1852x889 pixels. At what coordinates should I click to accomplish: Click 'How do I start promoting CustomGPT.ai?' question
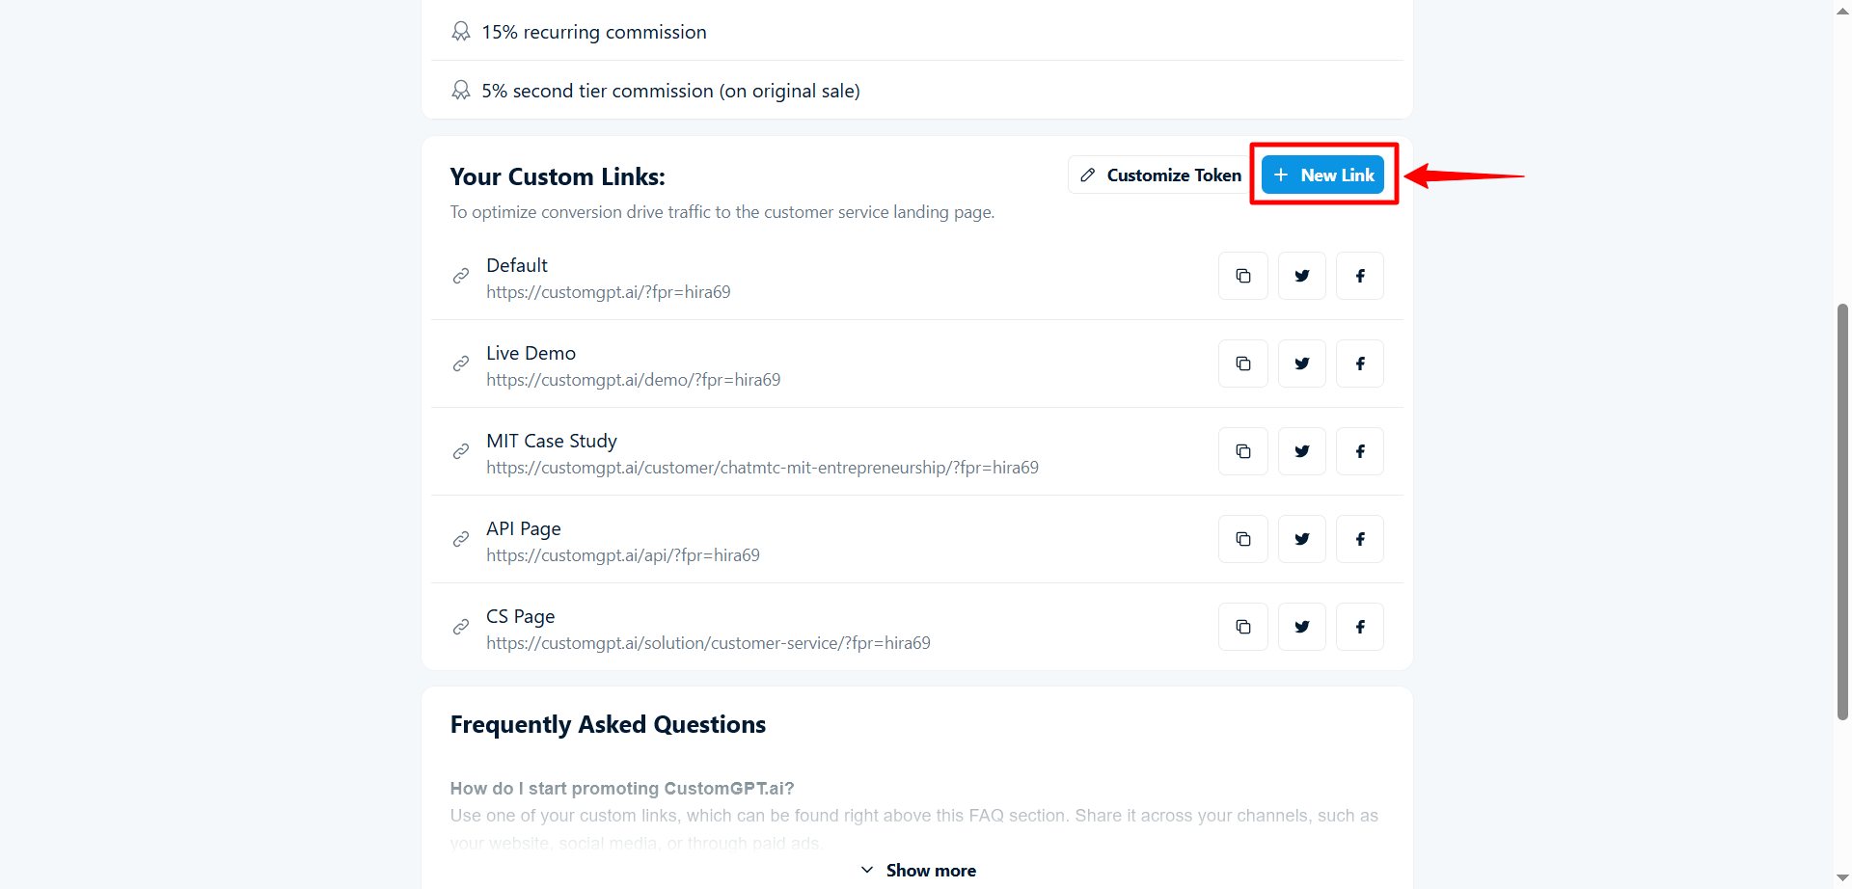[x=622, y=789]
